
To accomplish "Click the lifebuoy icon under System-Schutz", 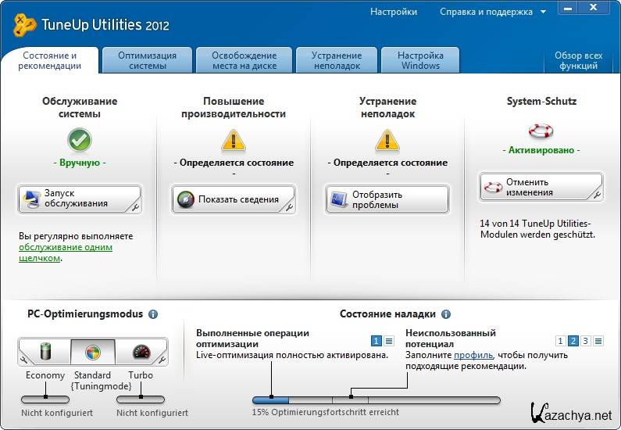I will (x=541, y=131).
